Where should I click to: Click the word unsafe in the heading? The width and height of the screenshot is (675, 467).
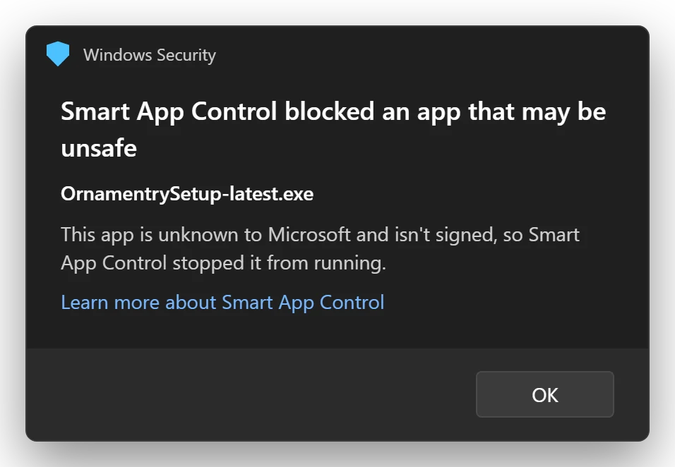coord(99,148)
